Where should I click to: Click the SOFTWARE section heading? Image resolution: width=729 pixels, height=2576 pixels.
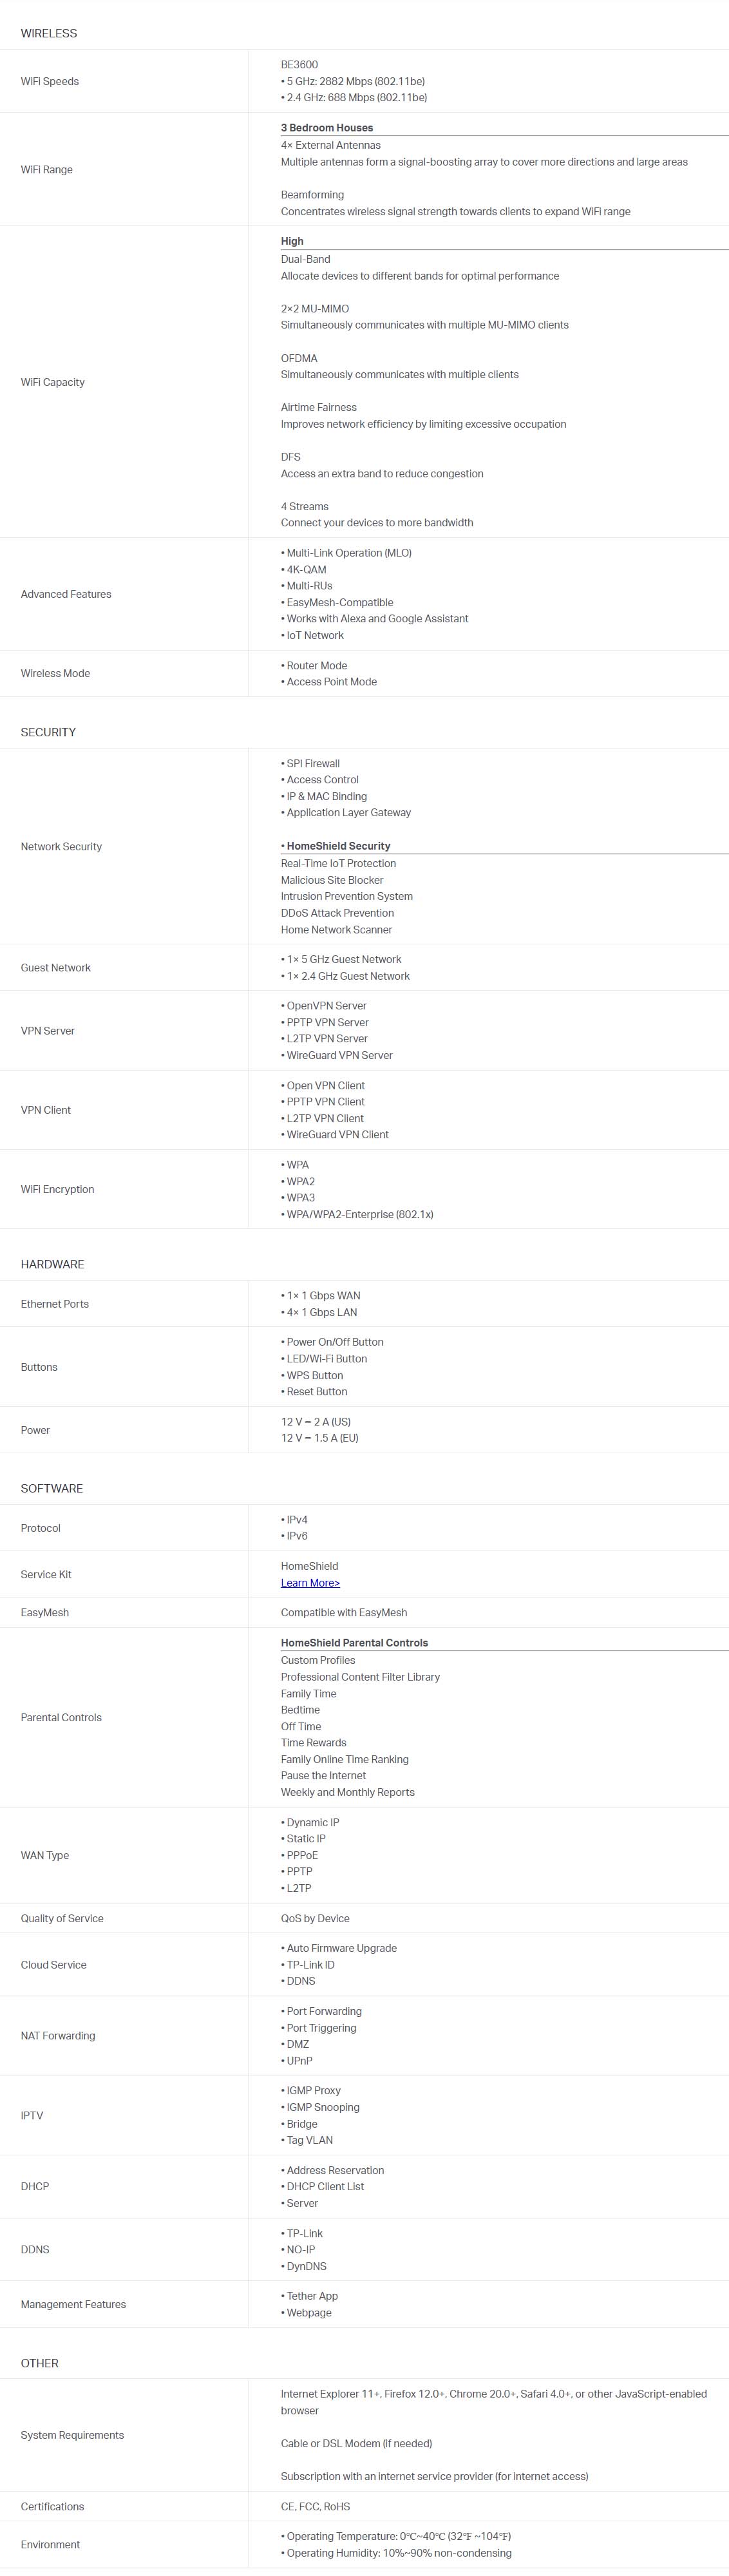[x=52, y=1488]
